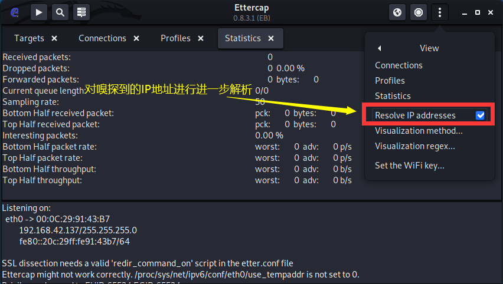The width and height of the screenshot is (503, 284).
Task: Click the 'Forwarded packets:' statistics label
Action: click(x=41, y=80)
